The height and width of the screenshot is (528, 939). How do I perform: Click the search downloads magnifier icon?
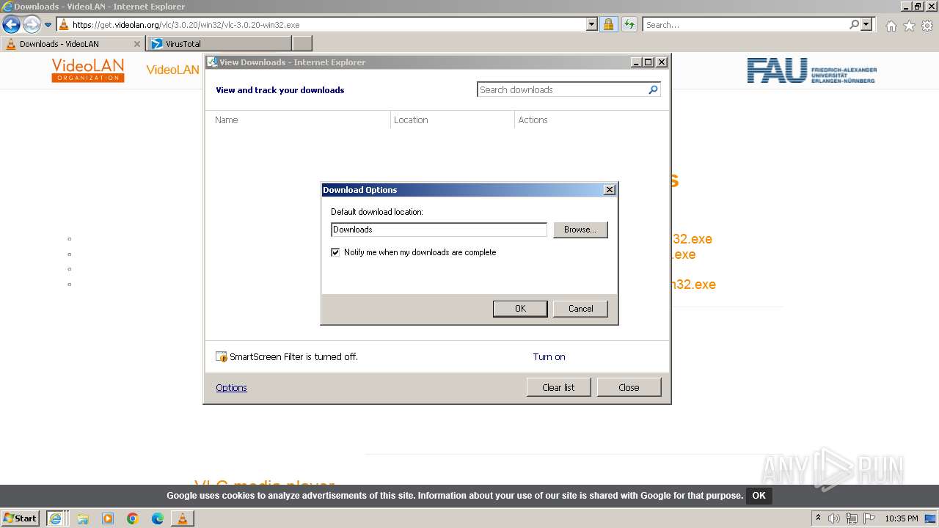pos(653,89)
